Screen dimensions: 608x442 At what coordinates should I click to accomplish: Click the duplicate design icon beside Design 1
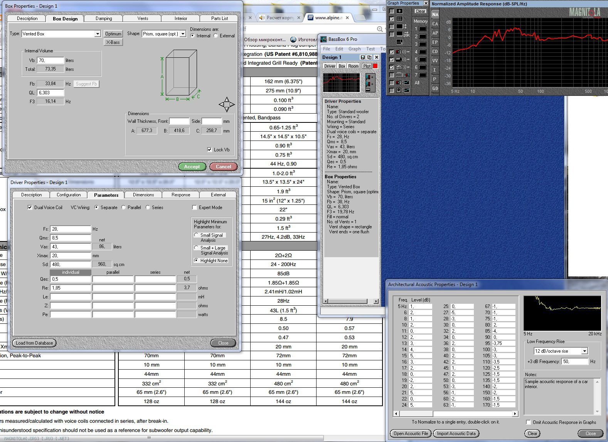(x=369, y=57)
